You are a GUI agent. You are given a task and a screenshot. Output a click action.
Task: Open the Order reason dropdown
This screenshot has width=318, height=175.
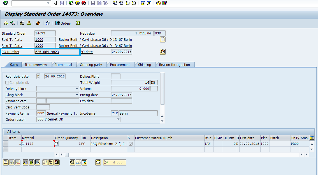coord(118,119)
